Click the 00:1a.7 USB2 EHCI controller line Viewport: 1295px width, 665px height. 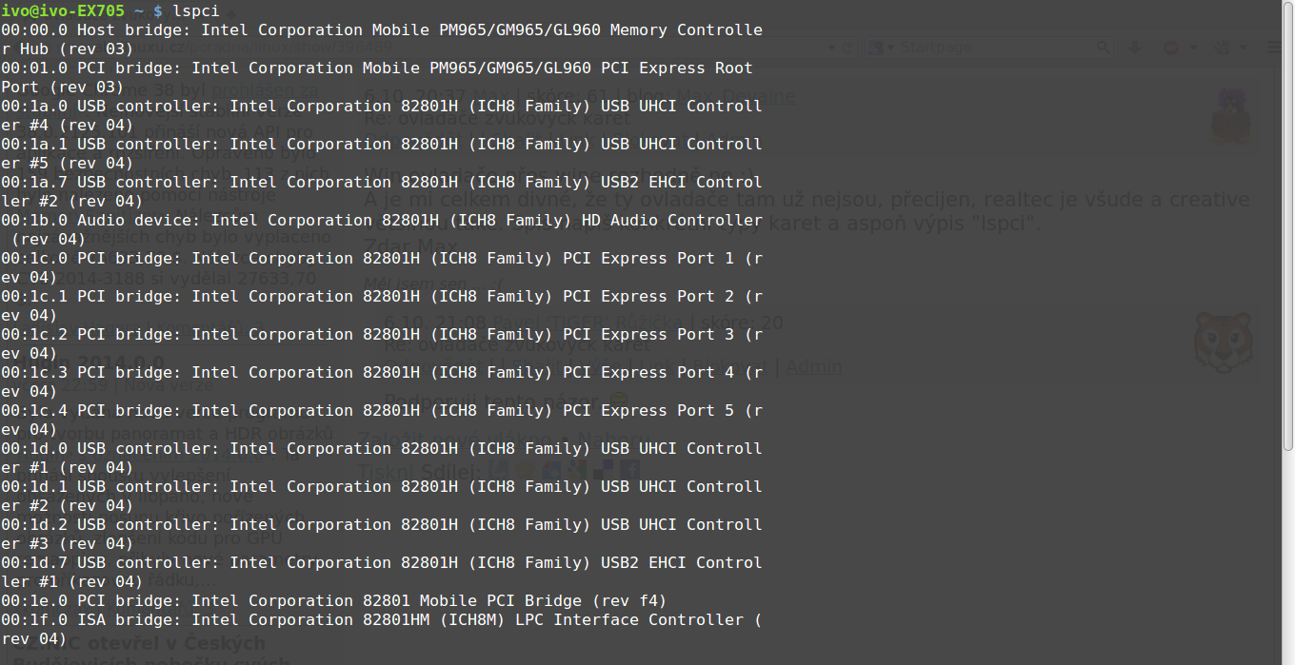[x=382, y=191]
